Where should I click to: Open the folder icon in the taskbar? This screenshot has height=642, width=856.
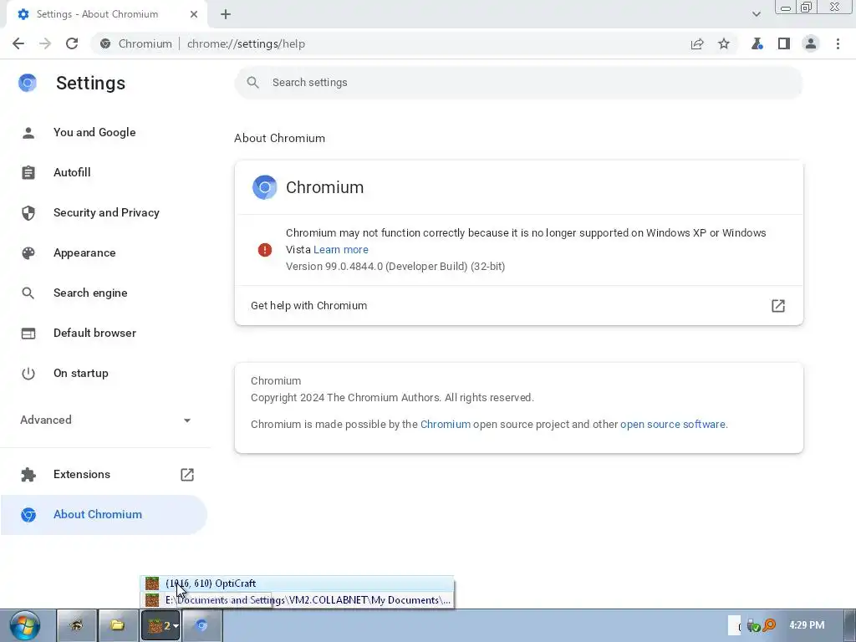118,625
